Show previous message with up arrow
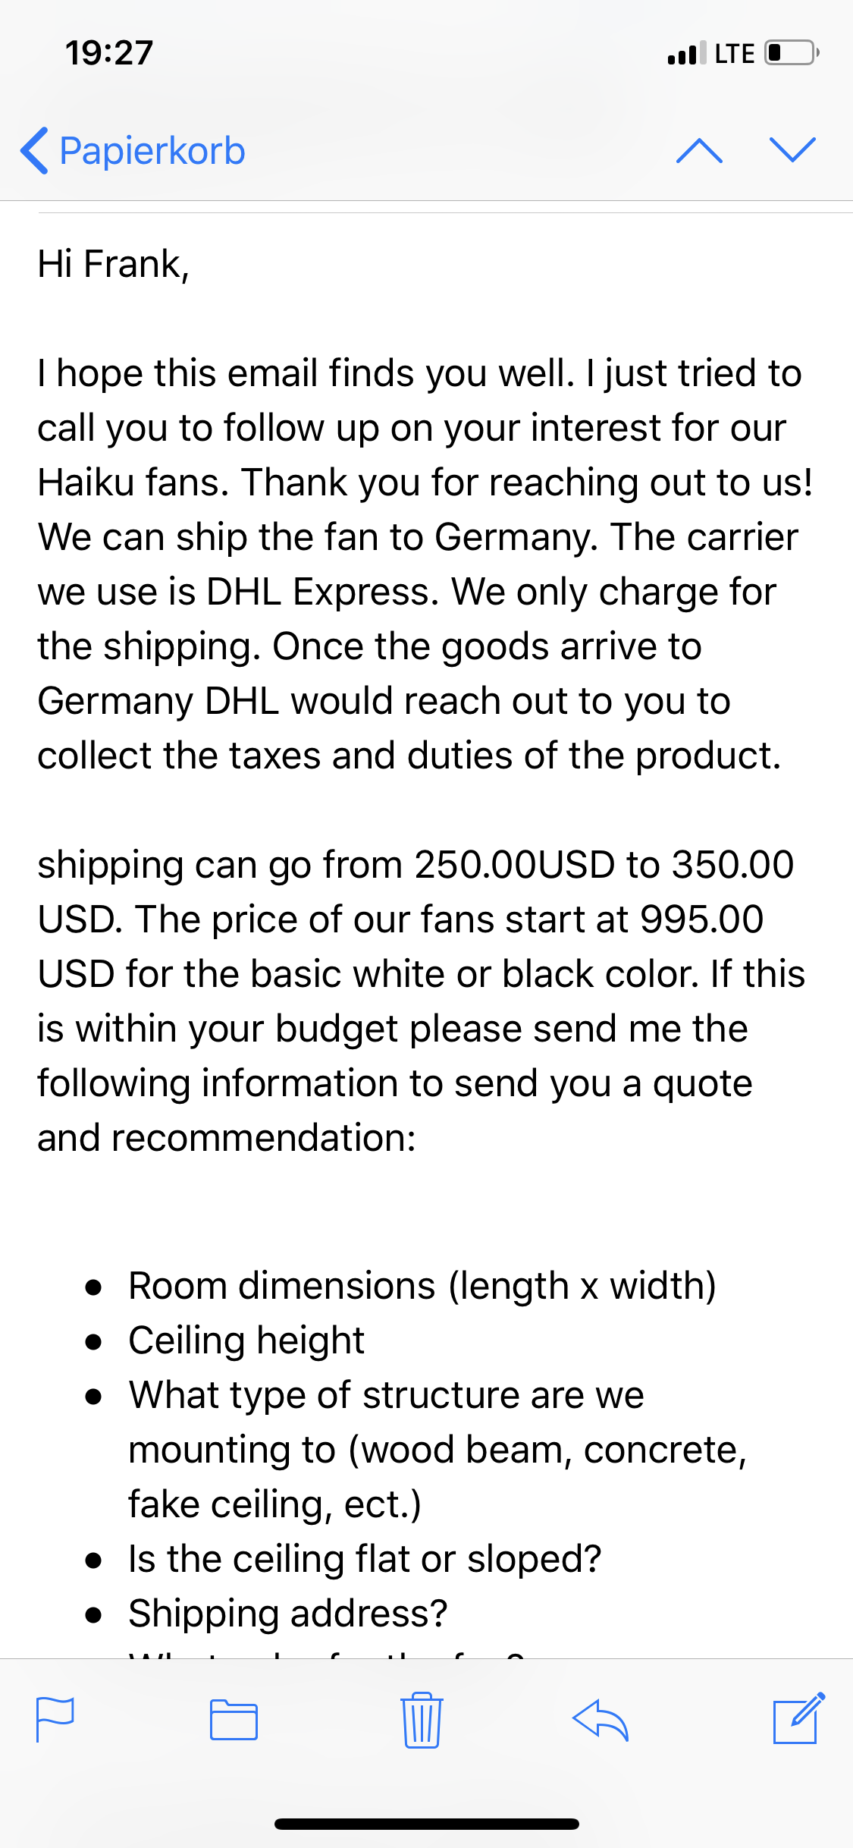The height and width of the screenshot is (1848, 853). pos(699,151)
